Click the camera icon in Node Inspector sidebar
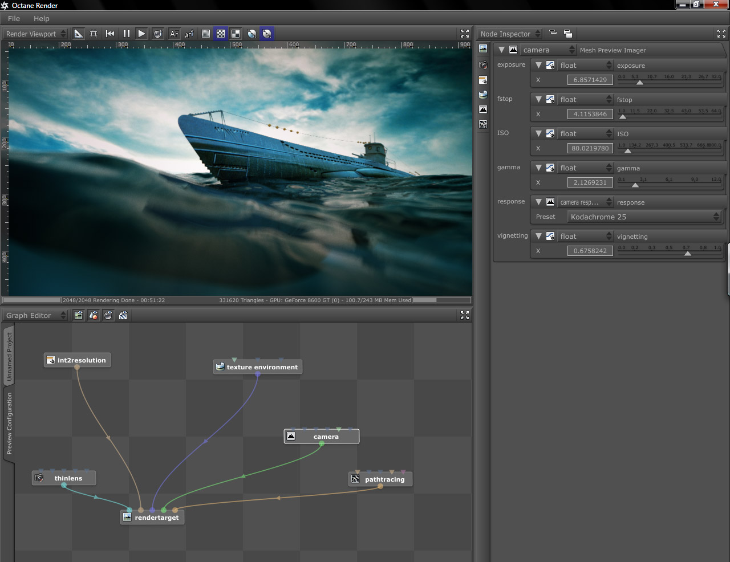The width and height of the screenshot is (730, 562). 483,65
